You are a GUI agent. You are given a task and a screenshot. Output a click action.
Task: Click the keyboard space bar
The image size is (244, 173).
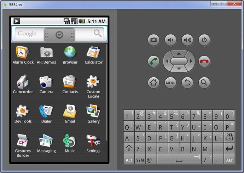click(x=179, y=159)
